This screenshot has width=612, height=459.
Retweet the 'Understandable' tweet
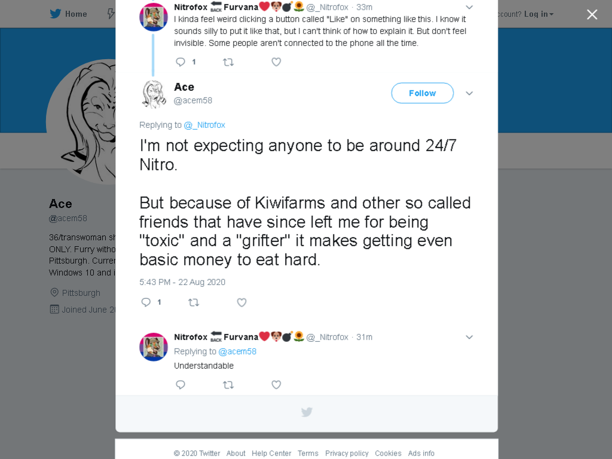point(228,384)
